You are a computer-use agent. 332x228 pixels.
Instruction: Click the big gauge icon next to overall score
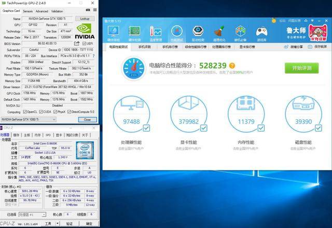click(134, 68)
